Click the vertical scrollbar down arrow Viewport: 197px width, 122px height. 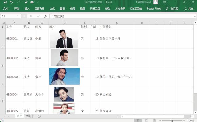195,112
